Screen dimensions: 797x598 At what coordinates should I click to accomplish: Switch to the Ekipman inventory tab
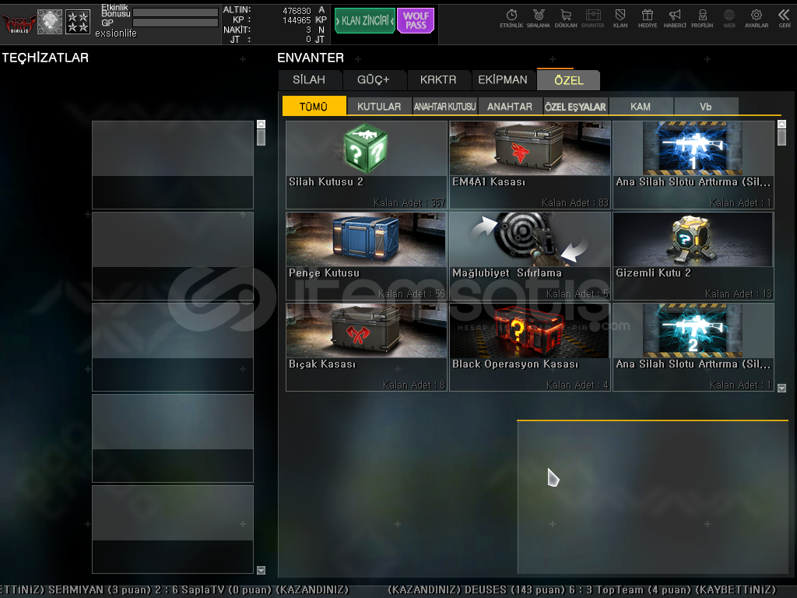pos(503,79)
